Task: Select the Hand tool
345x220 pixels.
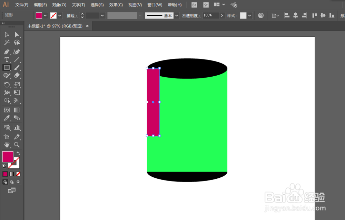Action: (x=6, y=145)
